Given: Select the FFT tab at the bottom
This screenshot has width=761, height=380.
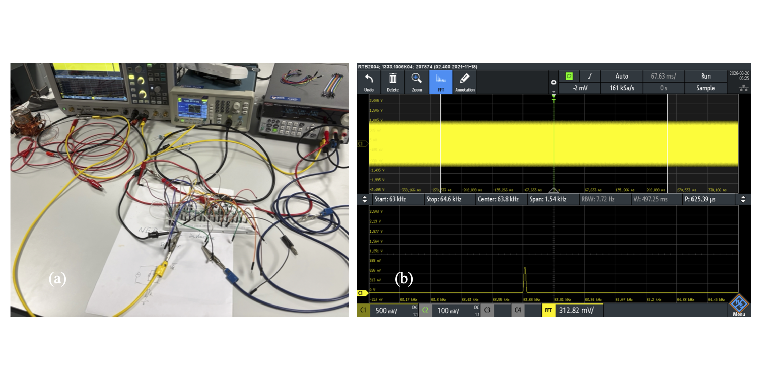Looking at the screenshot, I should [548, 311].
